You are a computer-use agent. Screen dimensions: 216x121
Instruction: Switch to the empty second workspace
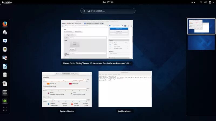point(201,43)
